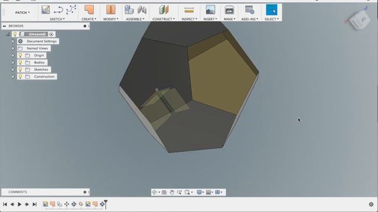Image resolution: width=378 pixels, height=212 pixels.
Task: Click the Insert image icon
Action: (x=210, y=10)
